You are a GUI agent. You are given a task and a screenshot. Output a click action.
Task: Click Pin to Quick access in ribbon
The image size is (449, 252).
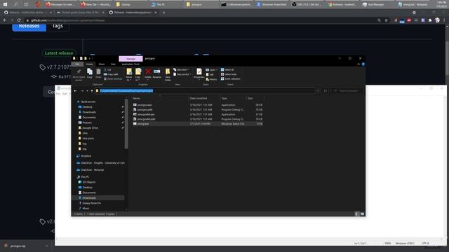point(79,75)
